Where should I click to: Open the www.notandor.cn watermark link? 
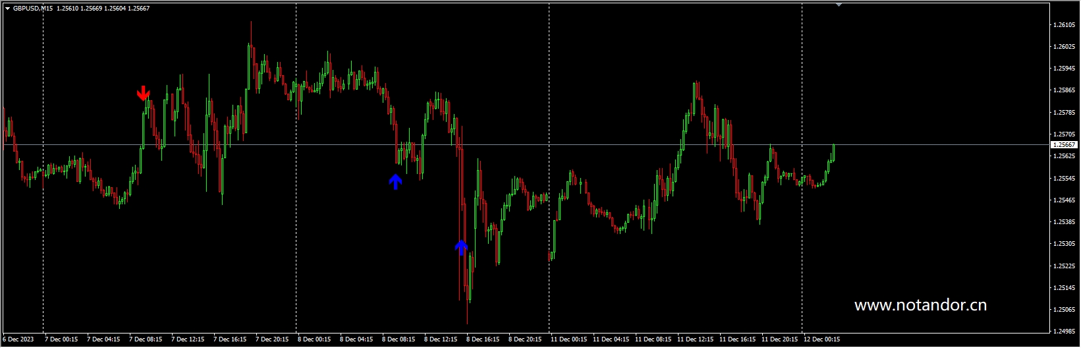pyautogui.click(x=920, y=305)
